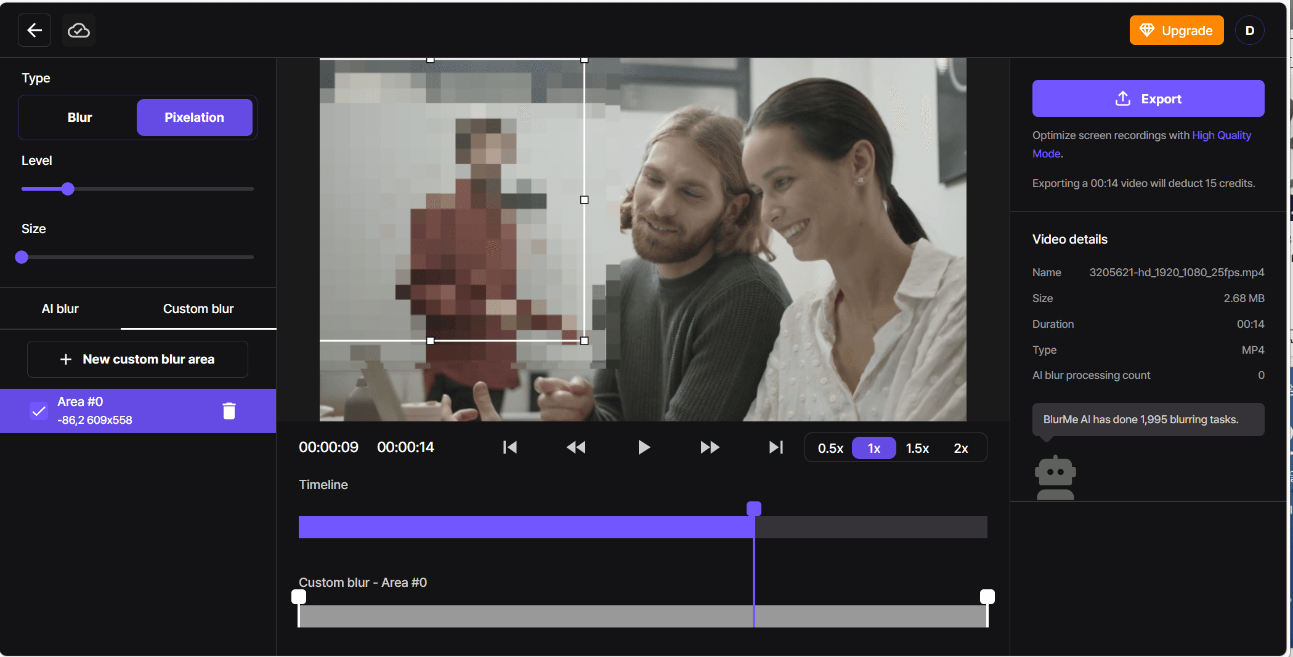Skip to the end of video
The width and height of the screenshot is (1293, 657).
point(776,447)
